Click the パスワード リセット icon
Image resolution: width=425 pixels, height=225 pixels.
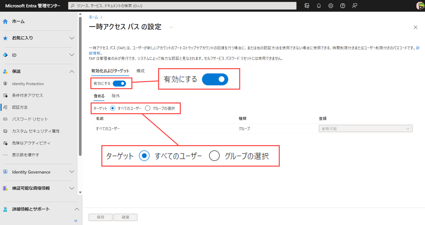point(5,119)
